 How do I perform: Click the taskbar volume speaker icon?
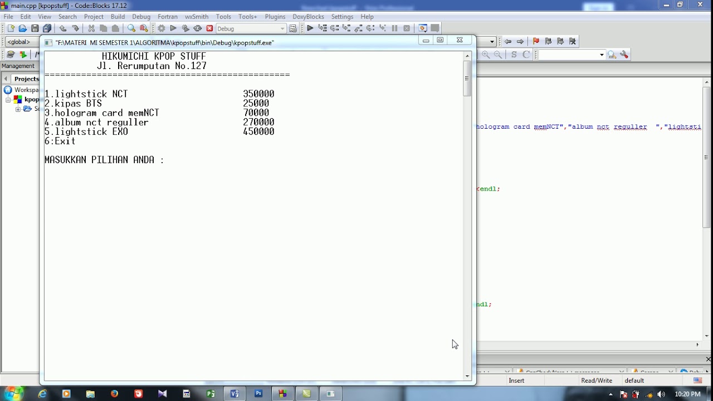coord(661,394)
